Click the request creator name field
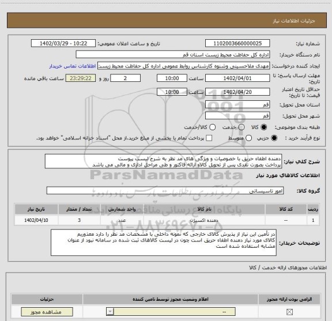The image size is (332, 321). [183, 66]
